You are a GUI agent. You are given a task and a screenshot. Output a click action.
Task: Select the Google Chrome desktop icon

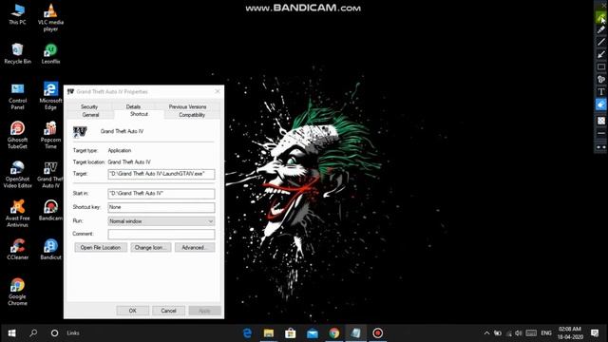(17, 292)
